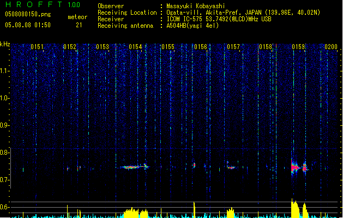Click the meteor echo below 0157
This screenshot has height=218, width=343.
231,167
